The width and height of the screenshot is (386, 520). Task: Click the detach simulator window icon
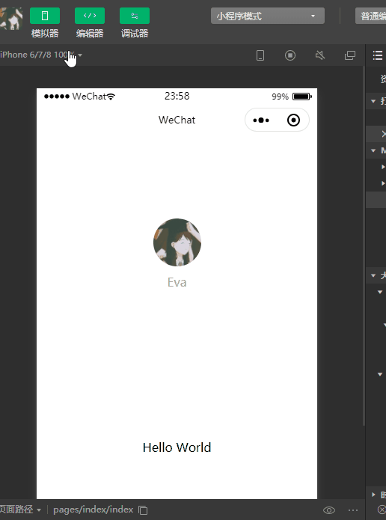pyautogui.click(x=350, y=55)
